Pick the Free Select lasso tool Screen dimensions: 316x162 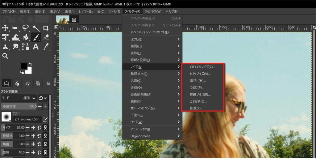coord(26,28)
